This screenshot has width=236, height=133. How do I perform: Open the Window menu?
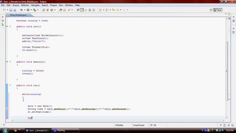69,5
